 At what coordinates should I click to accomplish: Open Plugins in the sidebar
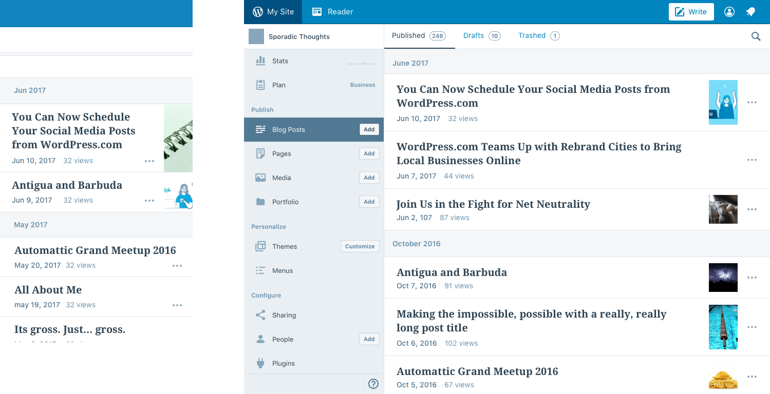click(x=283, y=364)
